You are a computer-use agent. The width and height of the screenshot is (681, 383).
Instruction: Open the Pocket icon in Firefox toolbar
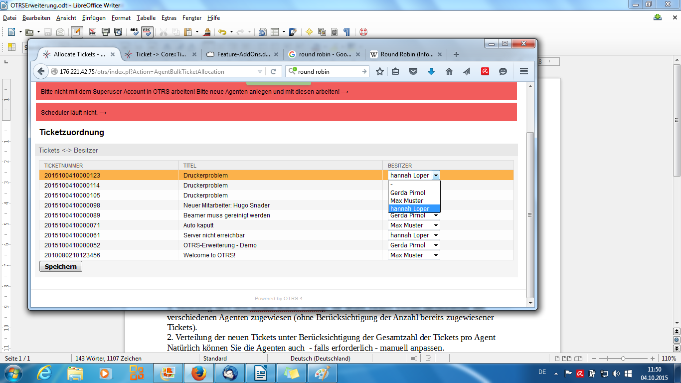click(x=413, y=71)
